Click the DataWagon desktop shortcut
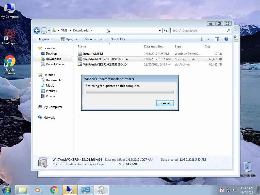This screenshot has height=195, width=260. pos(10,37)
